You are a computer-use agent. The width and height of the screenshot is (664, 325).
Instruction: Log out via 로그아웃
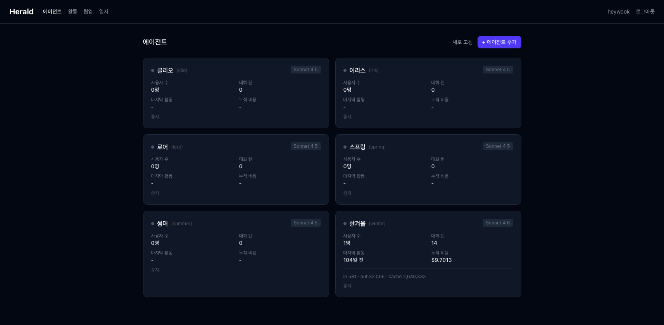[645, 12]
